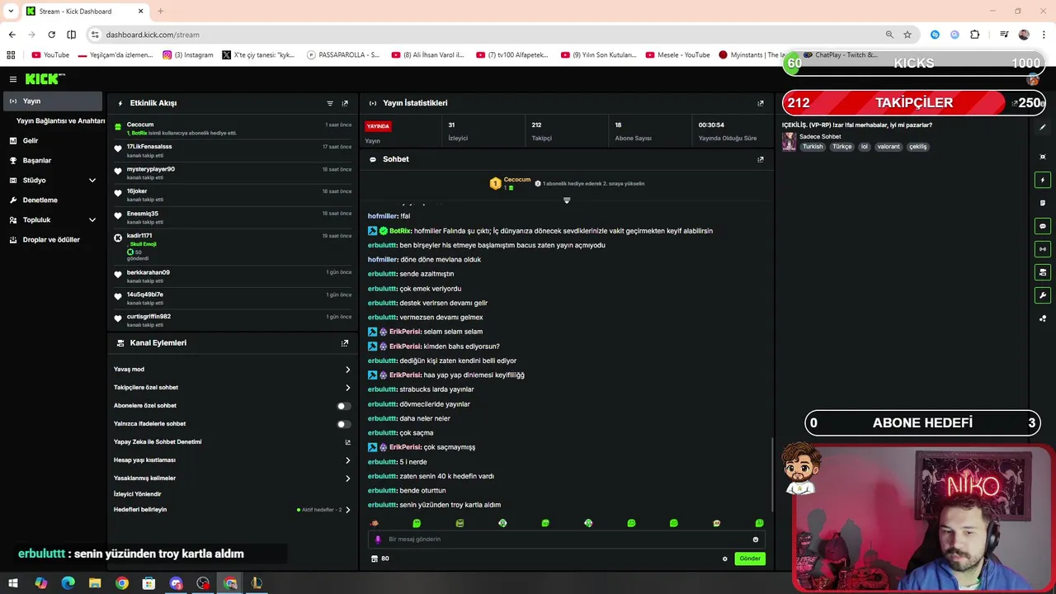This screenshot has width=1056, height=594.
Task: Open the Mesele - YouTube bookmark
Action: click(677, 55)
